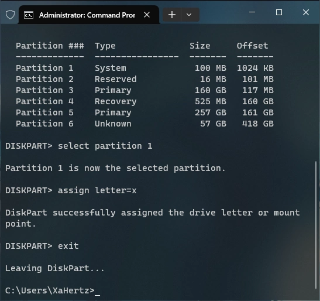
Task: Click the '161 GB' offset value
Action: point(258,112)
